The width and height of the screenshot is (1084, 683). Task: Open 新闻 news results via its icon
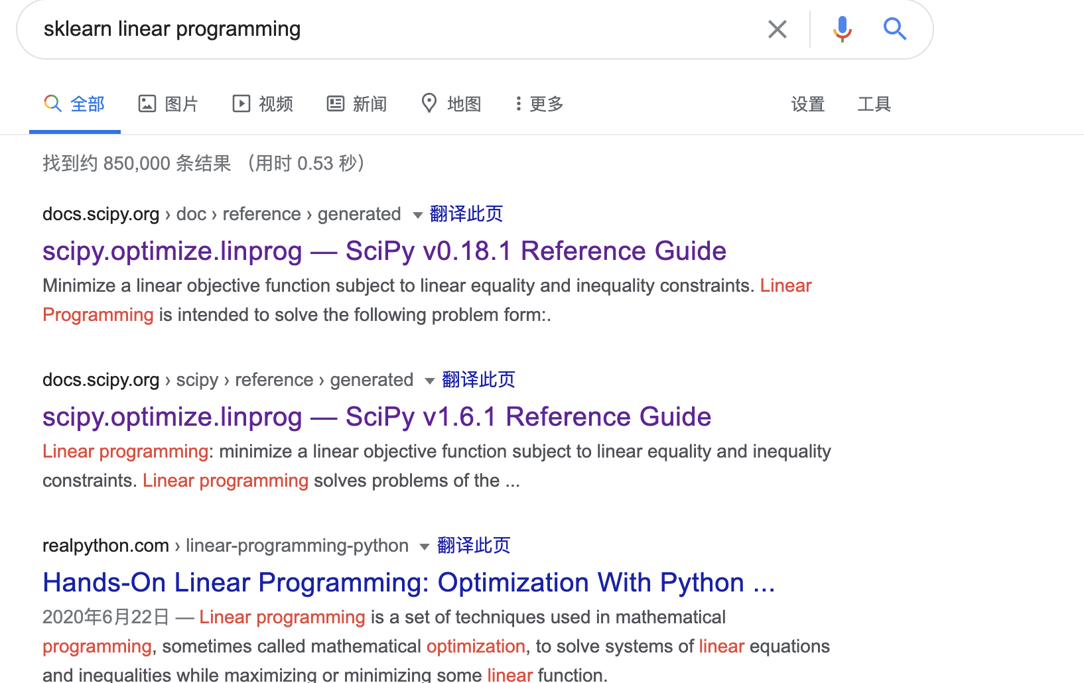(x=335, y=103)
